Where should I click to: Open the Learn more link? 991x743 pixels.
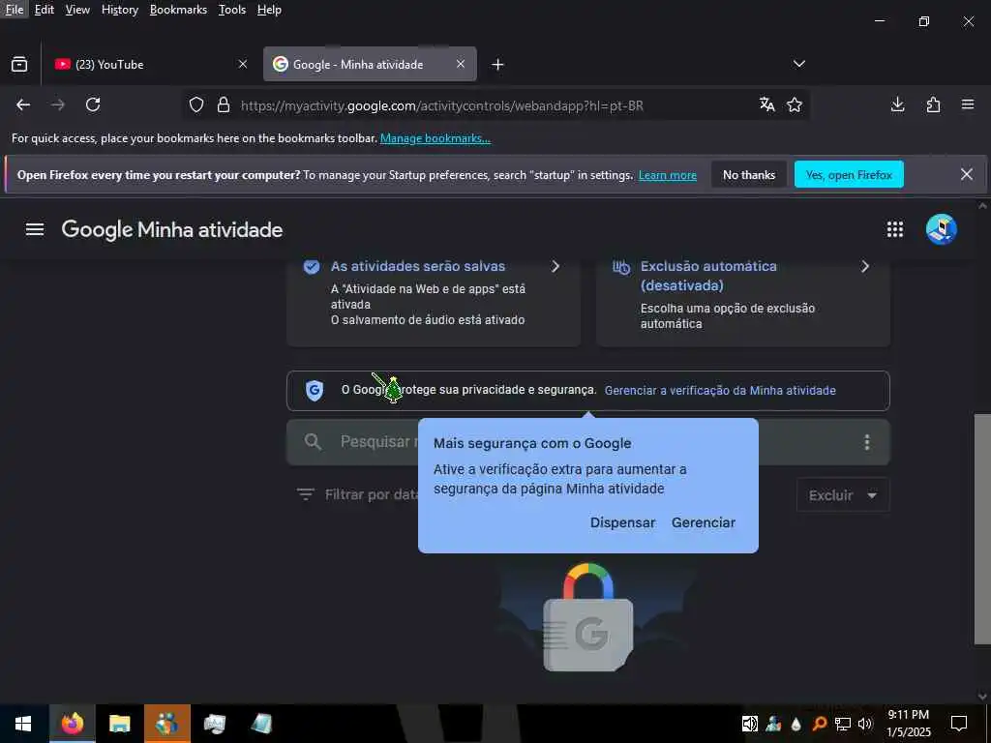668,176
